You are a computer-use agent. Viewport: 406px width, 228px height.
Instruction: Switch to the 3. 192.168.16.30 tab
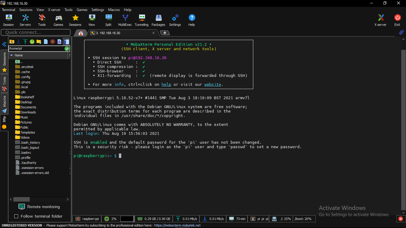(122, 33)
